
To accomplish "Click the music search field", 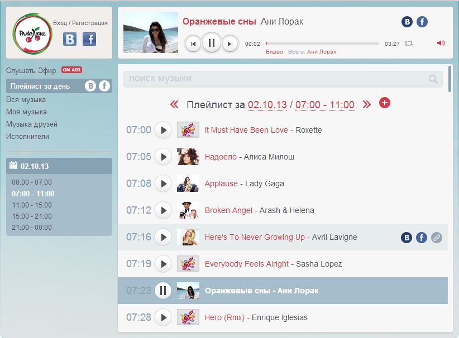I will (276, 79).
